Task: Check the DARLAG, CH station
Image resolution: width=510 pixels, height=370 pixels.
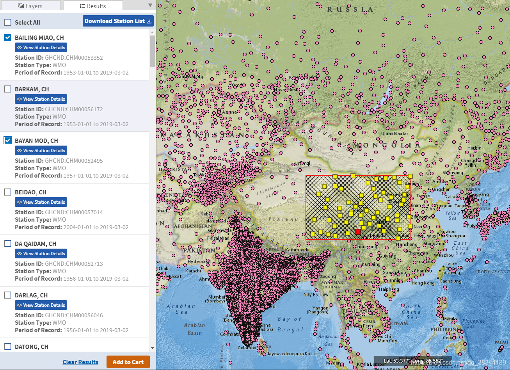Action: (x=8, y=295)
